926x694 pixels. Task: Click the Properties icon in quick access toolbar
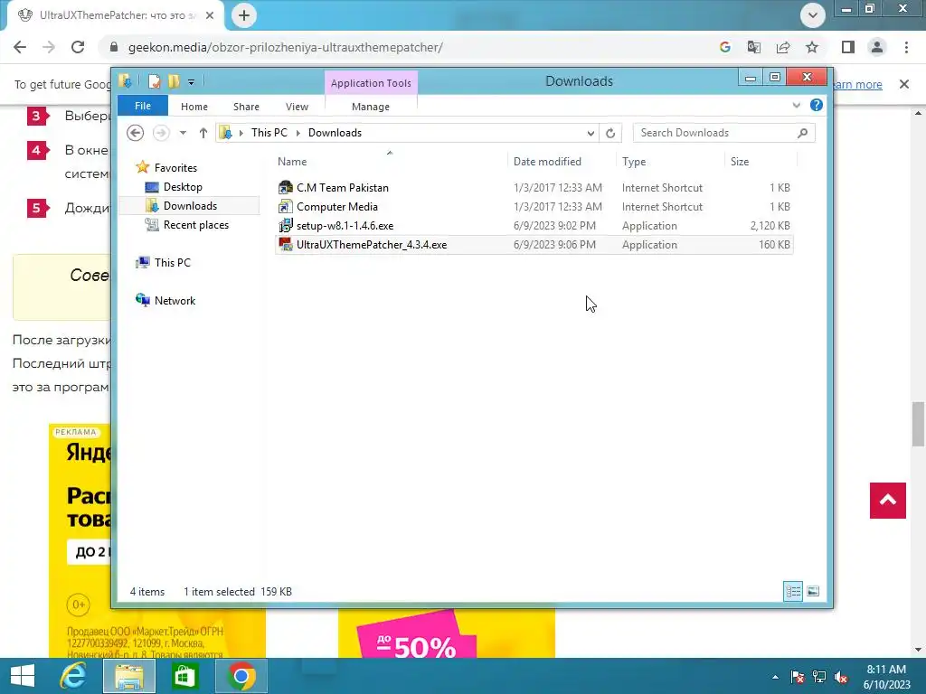(155, 81)
